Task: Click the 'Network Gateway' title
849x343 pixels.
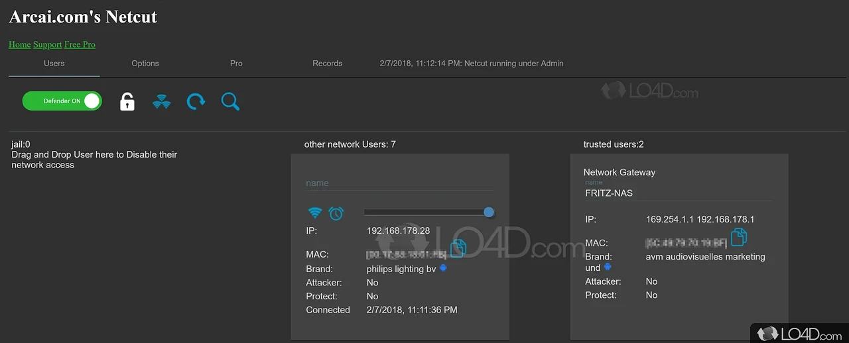Action: tap(620, 172)
